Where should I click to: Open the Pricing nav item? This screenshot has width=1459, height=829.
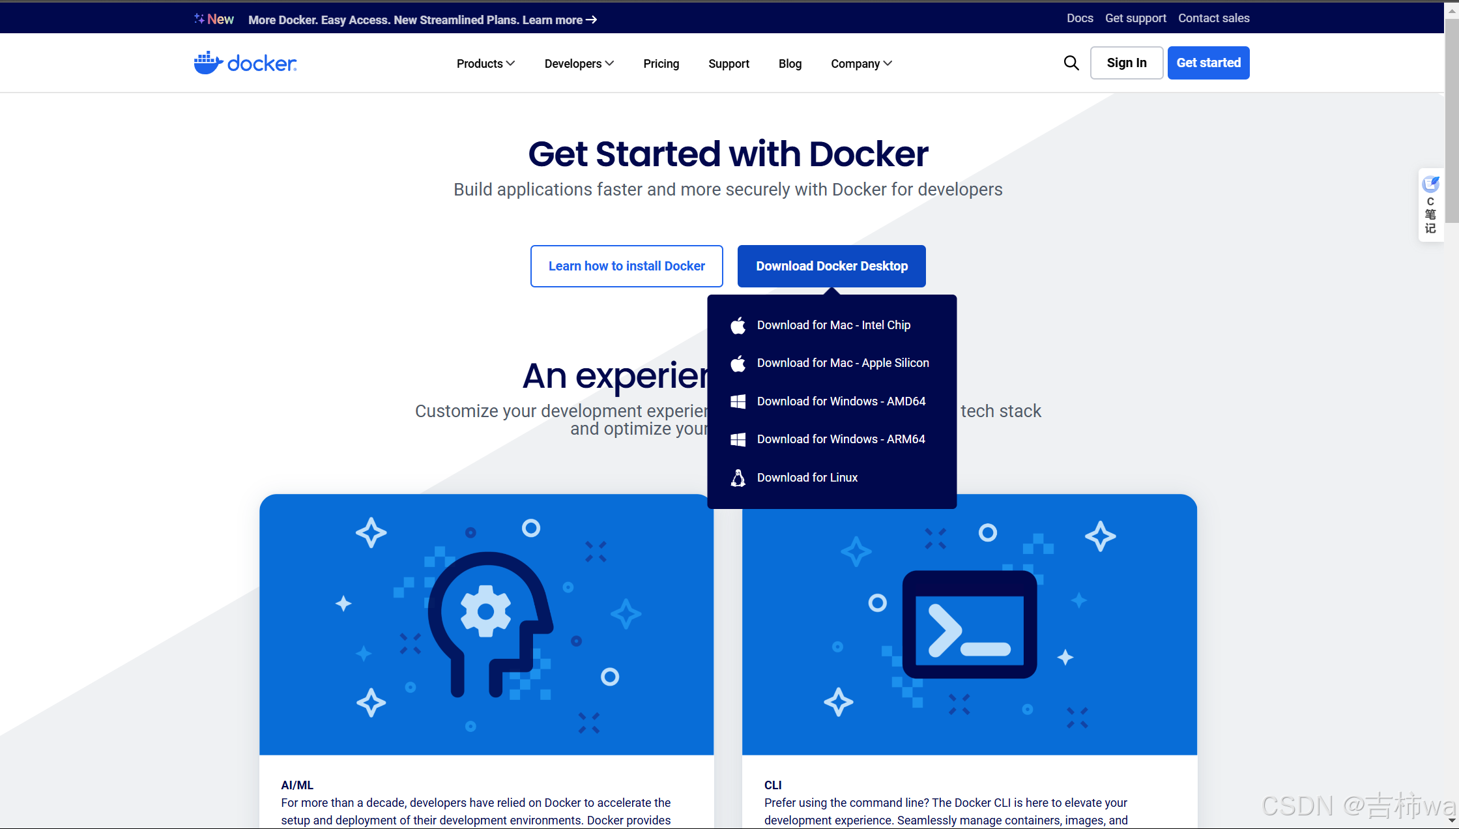(661, 63)
